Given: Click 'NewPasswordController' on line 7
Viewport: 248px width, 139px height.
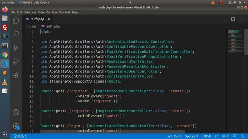Looking at the screenshot, I should pyautogui.click(x=130, y=61).
